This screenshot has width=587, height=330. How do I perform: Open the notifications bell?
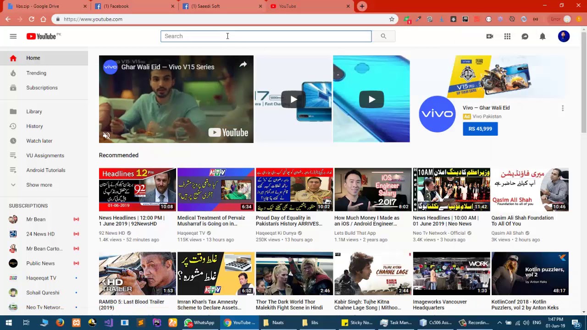(x=543, y=36)
